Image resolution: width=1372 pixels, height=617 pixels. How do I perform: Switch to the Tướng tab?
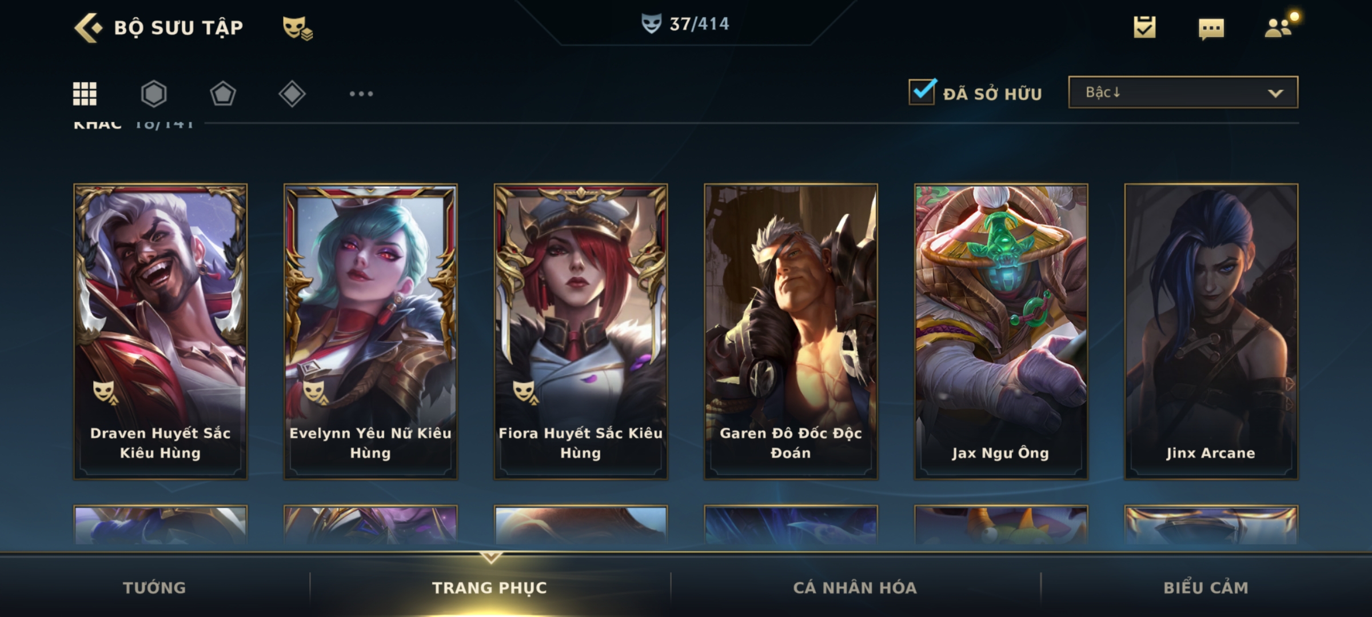tap(154, 587)
